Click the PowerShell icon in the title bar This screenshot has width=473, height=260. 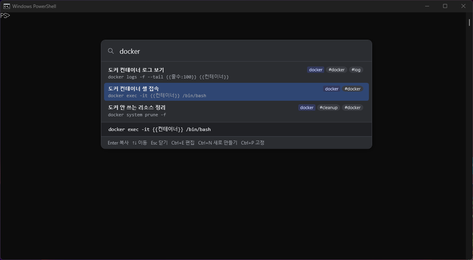[6, 6]
